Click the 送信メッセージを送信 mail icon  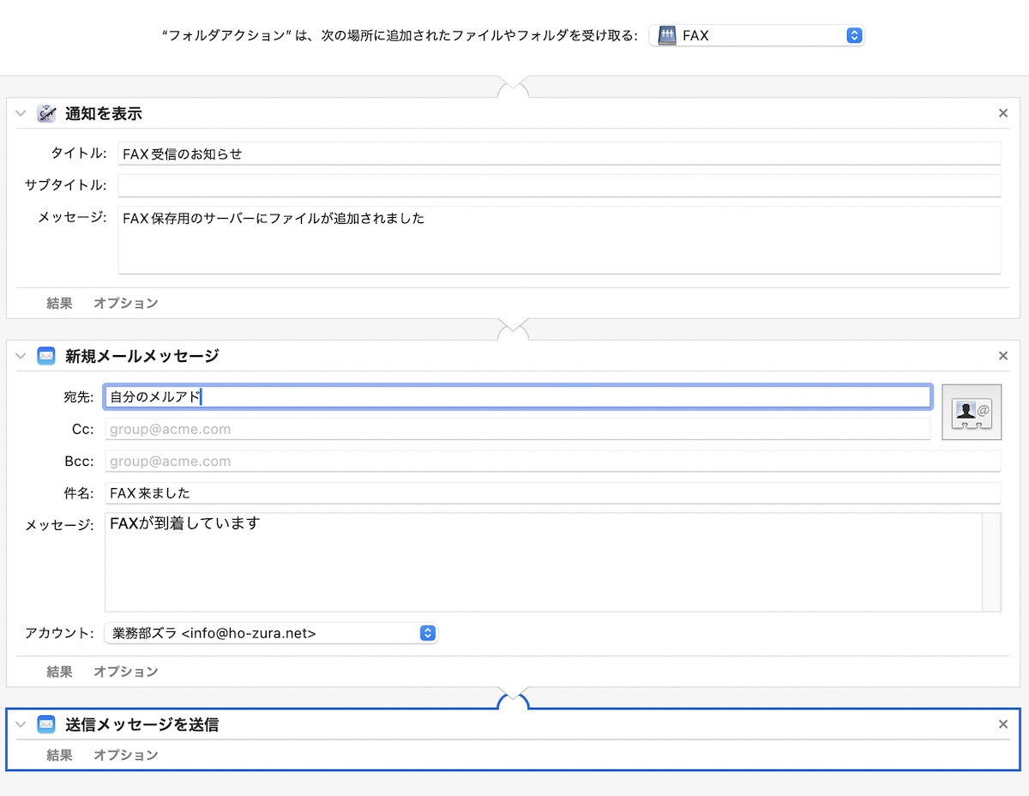point(46,725)
